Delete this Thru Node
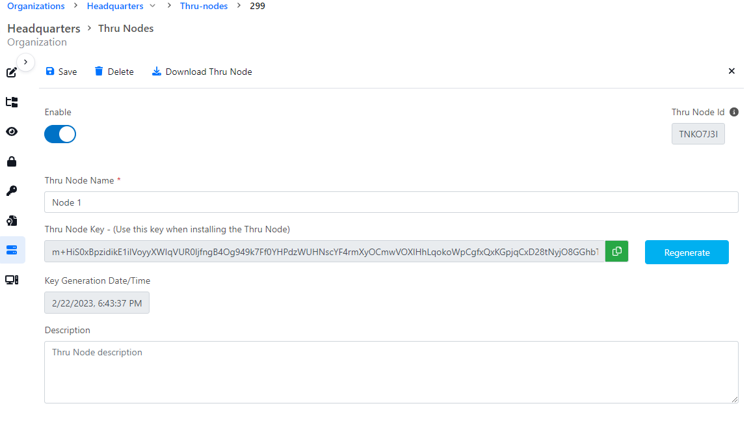Screen dimensions: 751x423 pyautogui.click(x=114, y=72)
